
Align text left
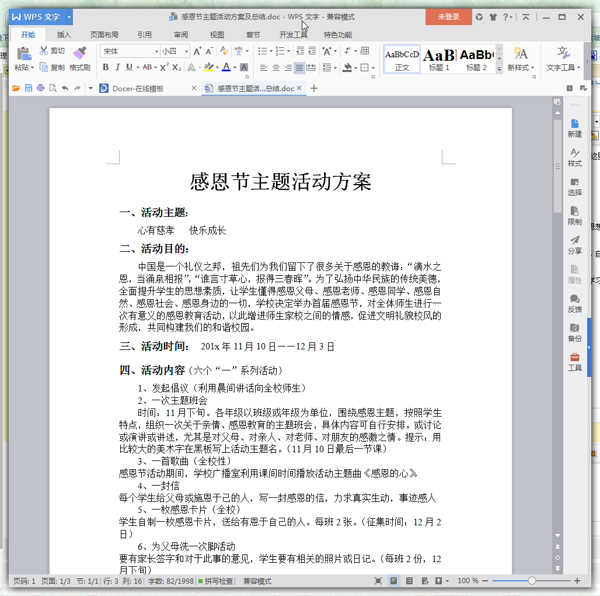[x=264, y=68]
